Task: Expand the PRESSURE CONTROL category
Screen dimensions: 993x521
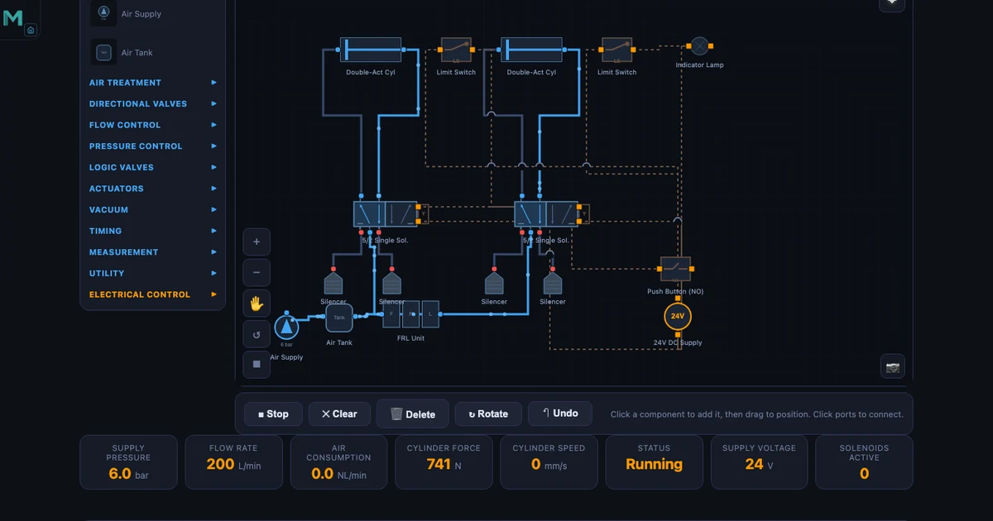Action: pos(153,146)
